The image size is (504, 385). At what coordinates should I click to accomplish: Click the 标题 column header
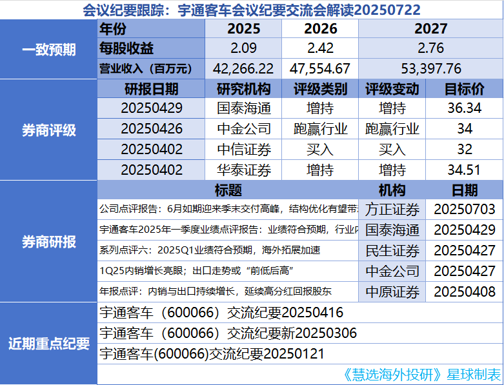click(228, 190)
